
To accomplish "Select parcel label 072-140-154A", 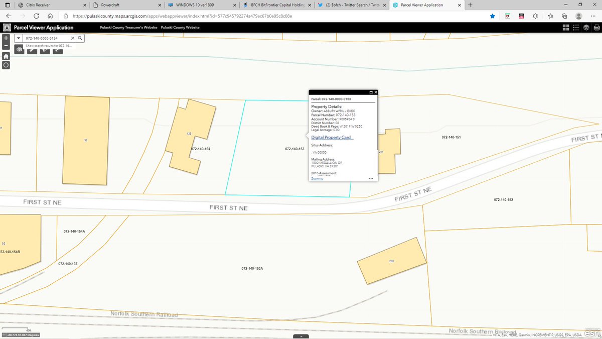I will pos(74,231).
